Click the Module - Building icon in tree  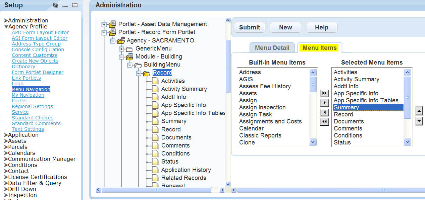[129, 57]
